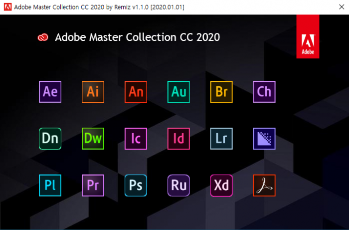Click the Acrobat PDF icon
349x230 pixels.
[x=264, y=185]
